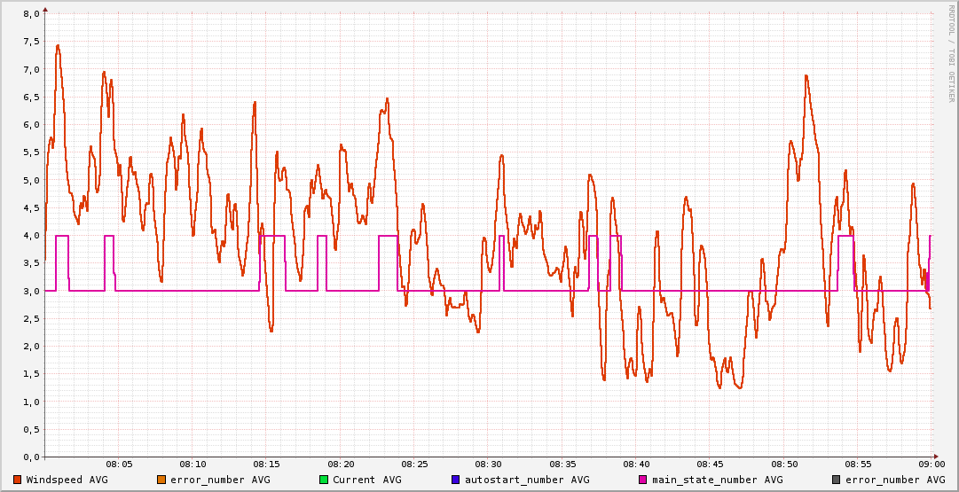The image size is (959, 492).
Task: Click the orange error_number legend swatch
Action: pos(161,480)
